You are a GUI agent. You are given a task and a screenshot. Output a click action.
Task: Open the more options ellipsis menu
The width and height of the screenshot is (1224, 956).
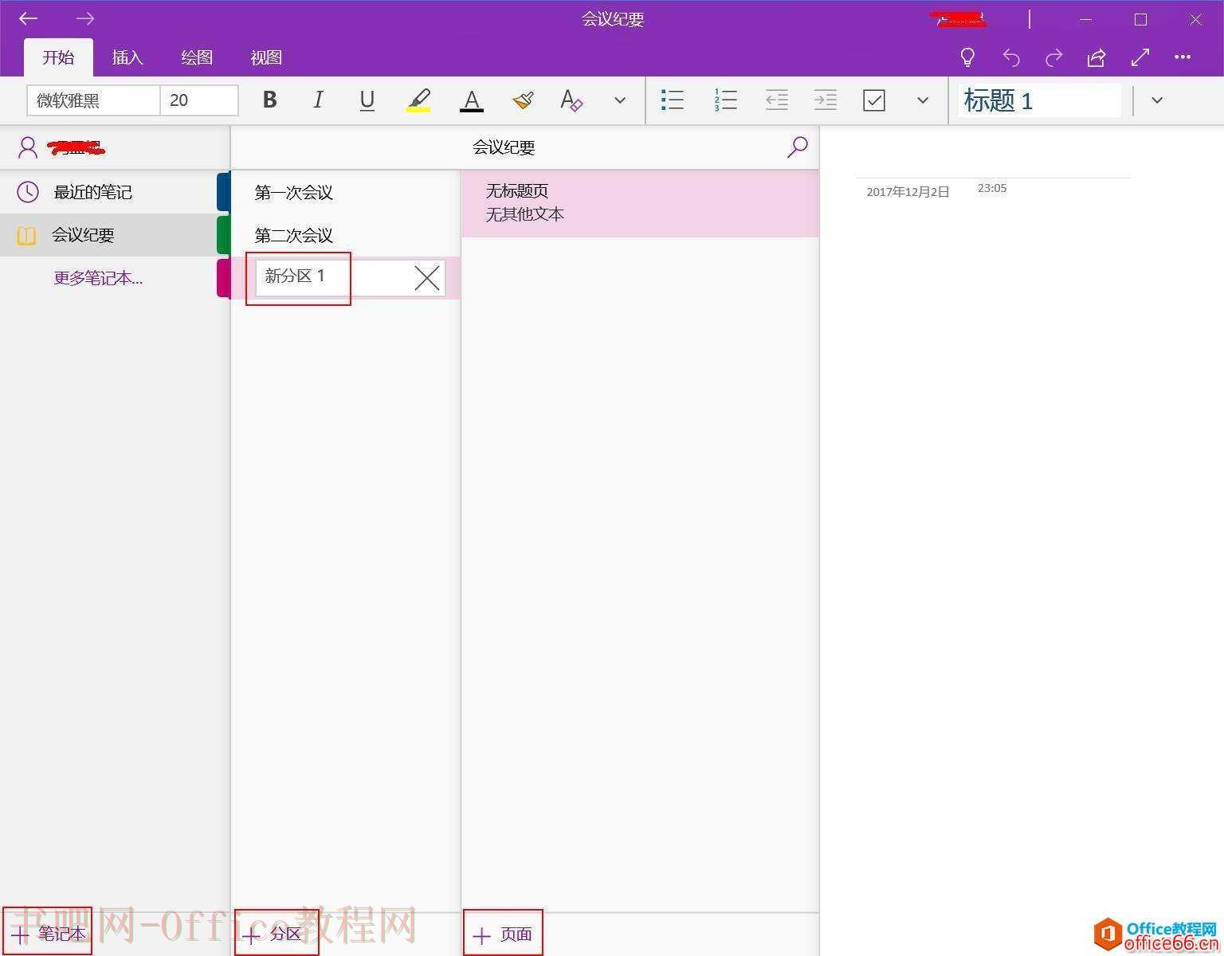[1183, 57]
